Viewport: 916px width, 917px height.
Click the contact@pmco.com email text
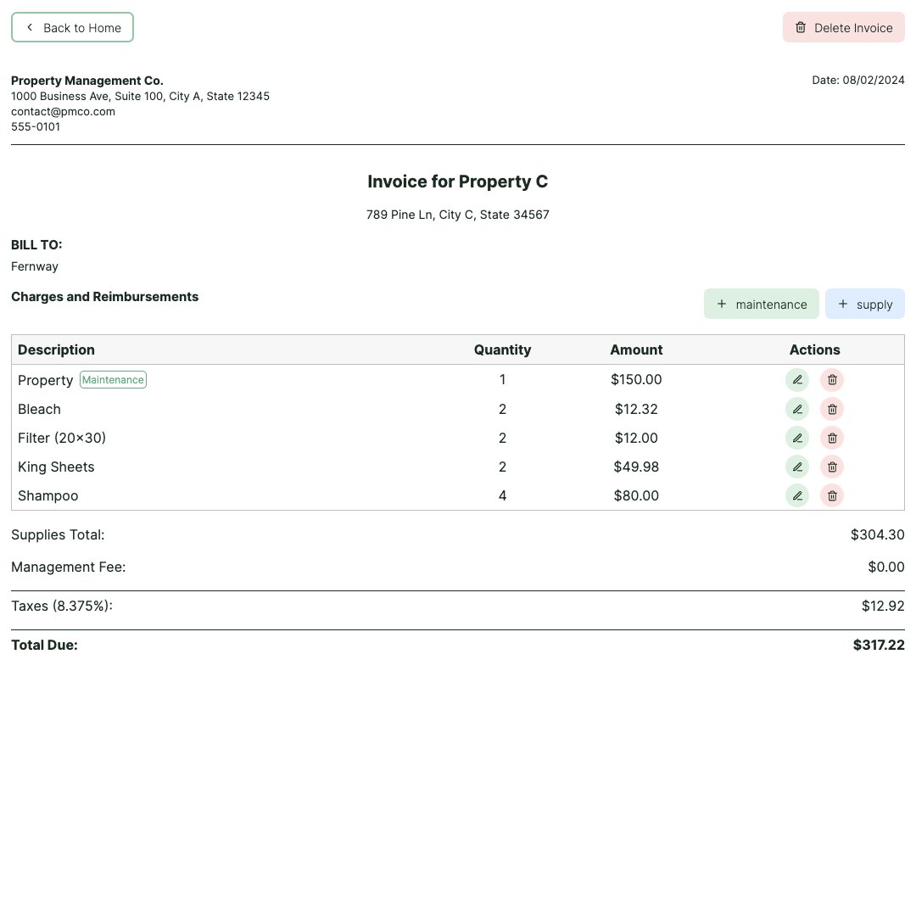click(63, 112)
